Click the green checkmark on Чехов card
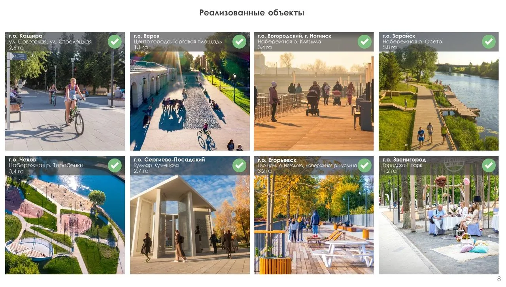 pyautogui.click(x=115, y=165)
